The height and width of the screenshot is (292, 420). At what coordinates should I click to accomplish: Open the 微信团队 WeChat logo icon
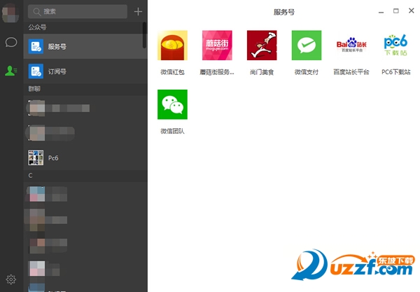(x=172, y=104)
